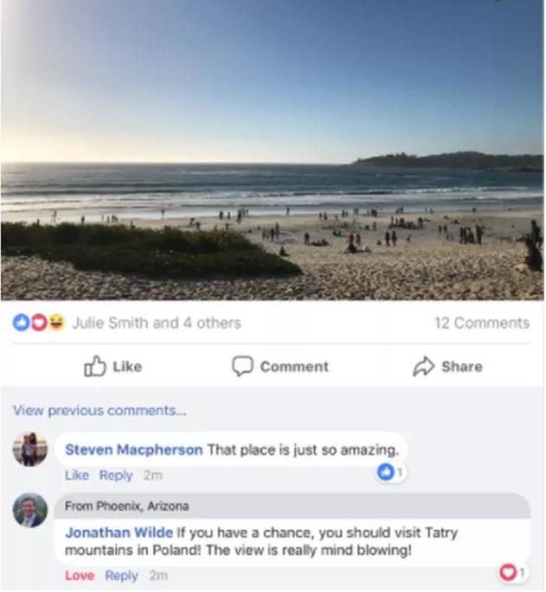Screen dimensions: 546x592
Task: Click the red heart reaction emoji in summary
Action: coord(39,323)
